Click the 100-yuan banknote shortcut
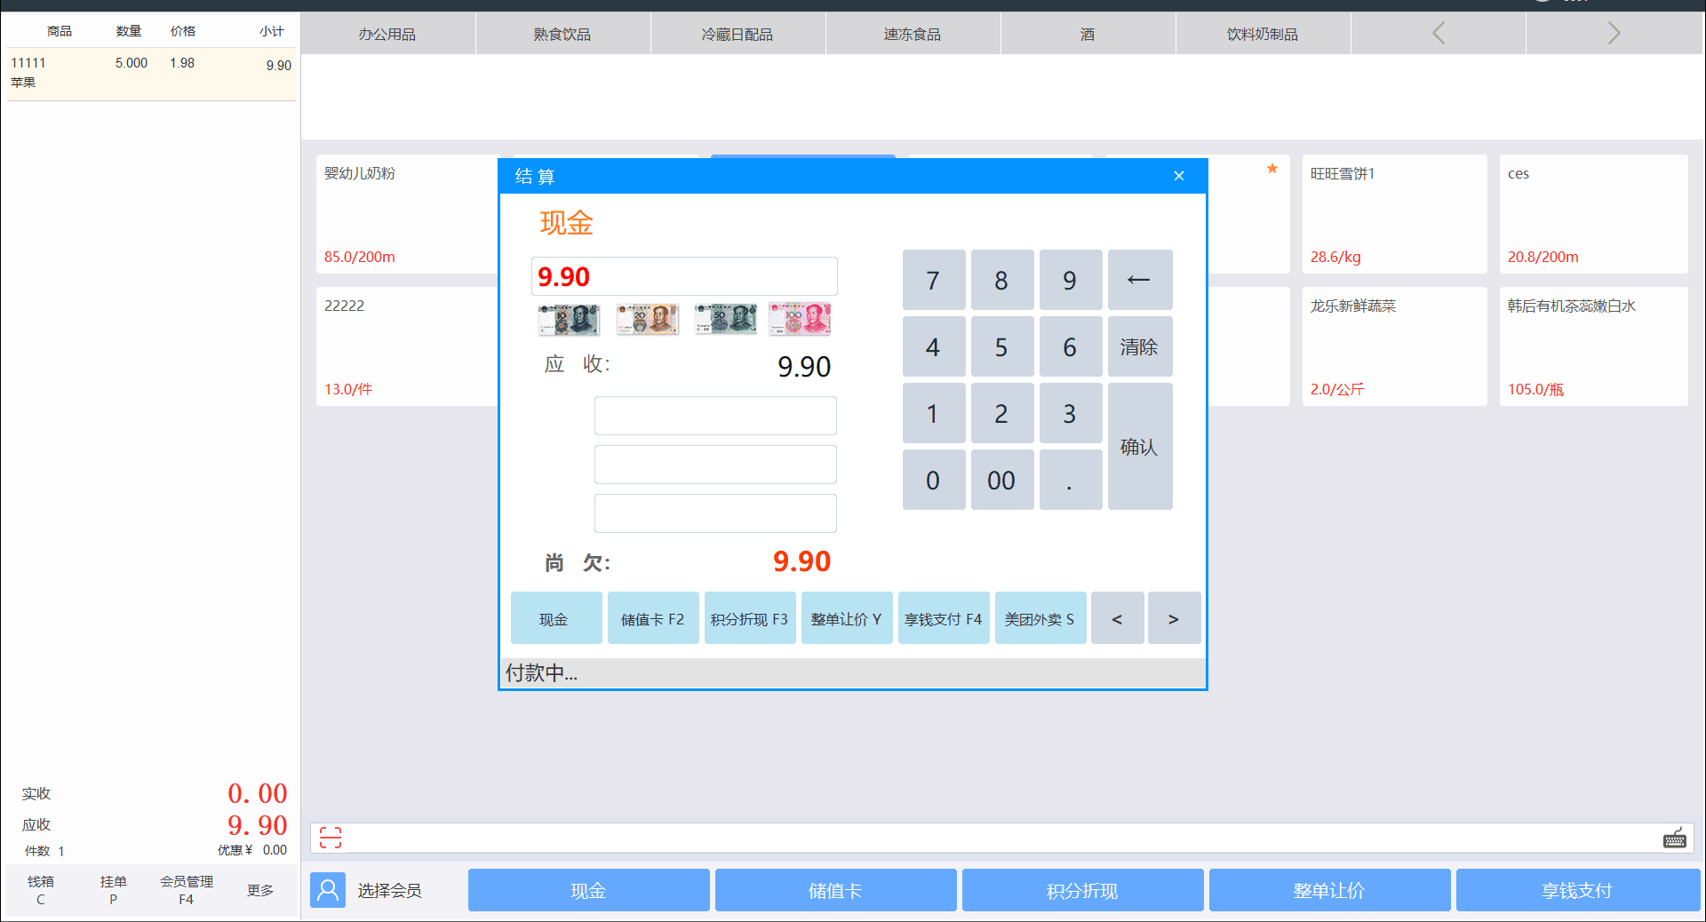This screenshot has height=922, width=1706. pos(799,318)
